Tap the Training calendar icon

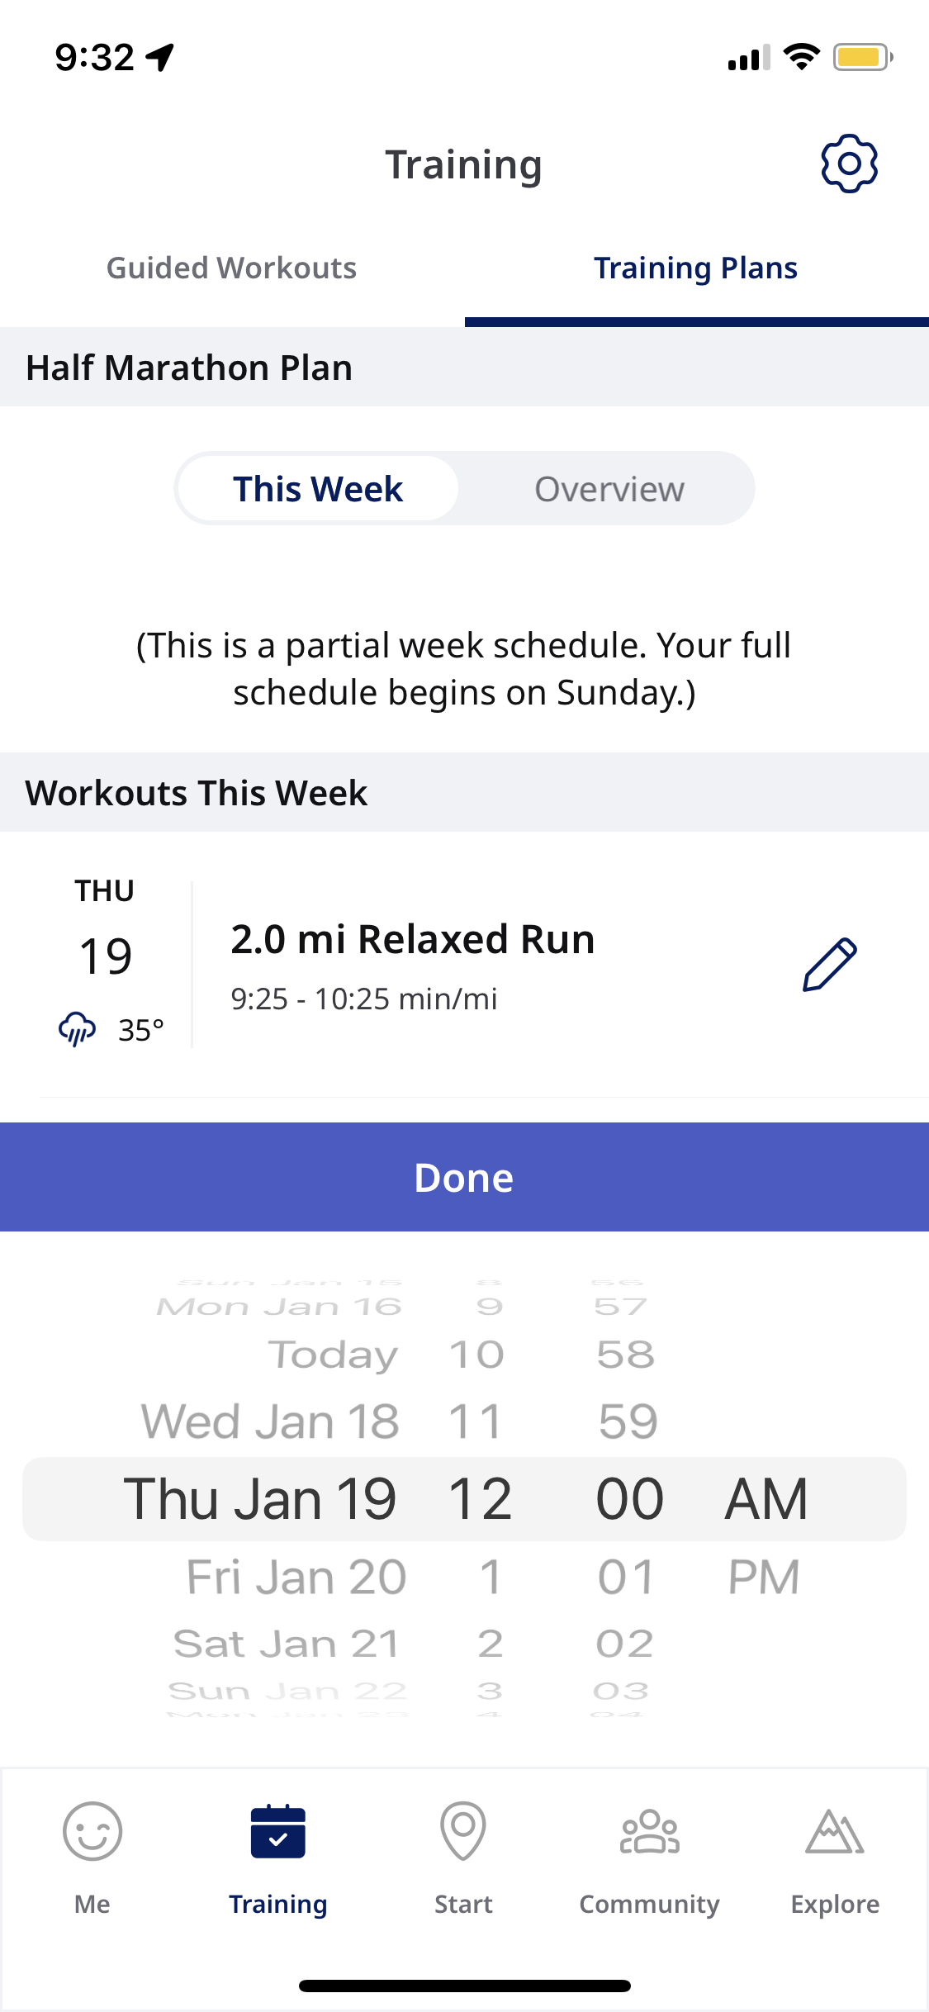(278, 1831)
